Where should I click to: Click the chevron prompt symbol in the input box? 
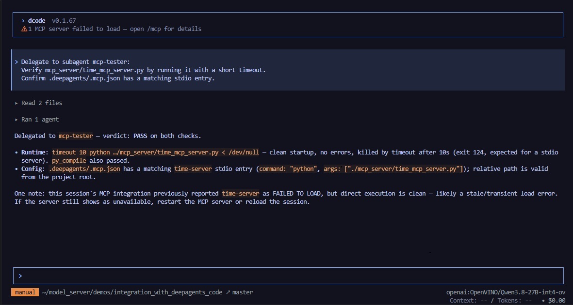[x=20, y=276]
